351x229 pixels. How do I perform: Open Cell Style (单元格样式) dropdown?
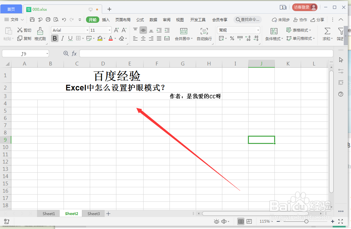(x=301, y=39)
